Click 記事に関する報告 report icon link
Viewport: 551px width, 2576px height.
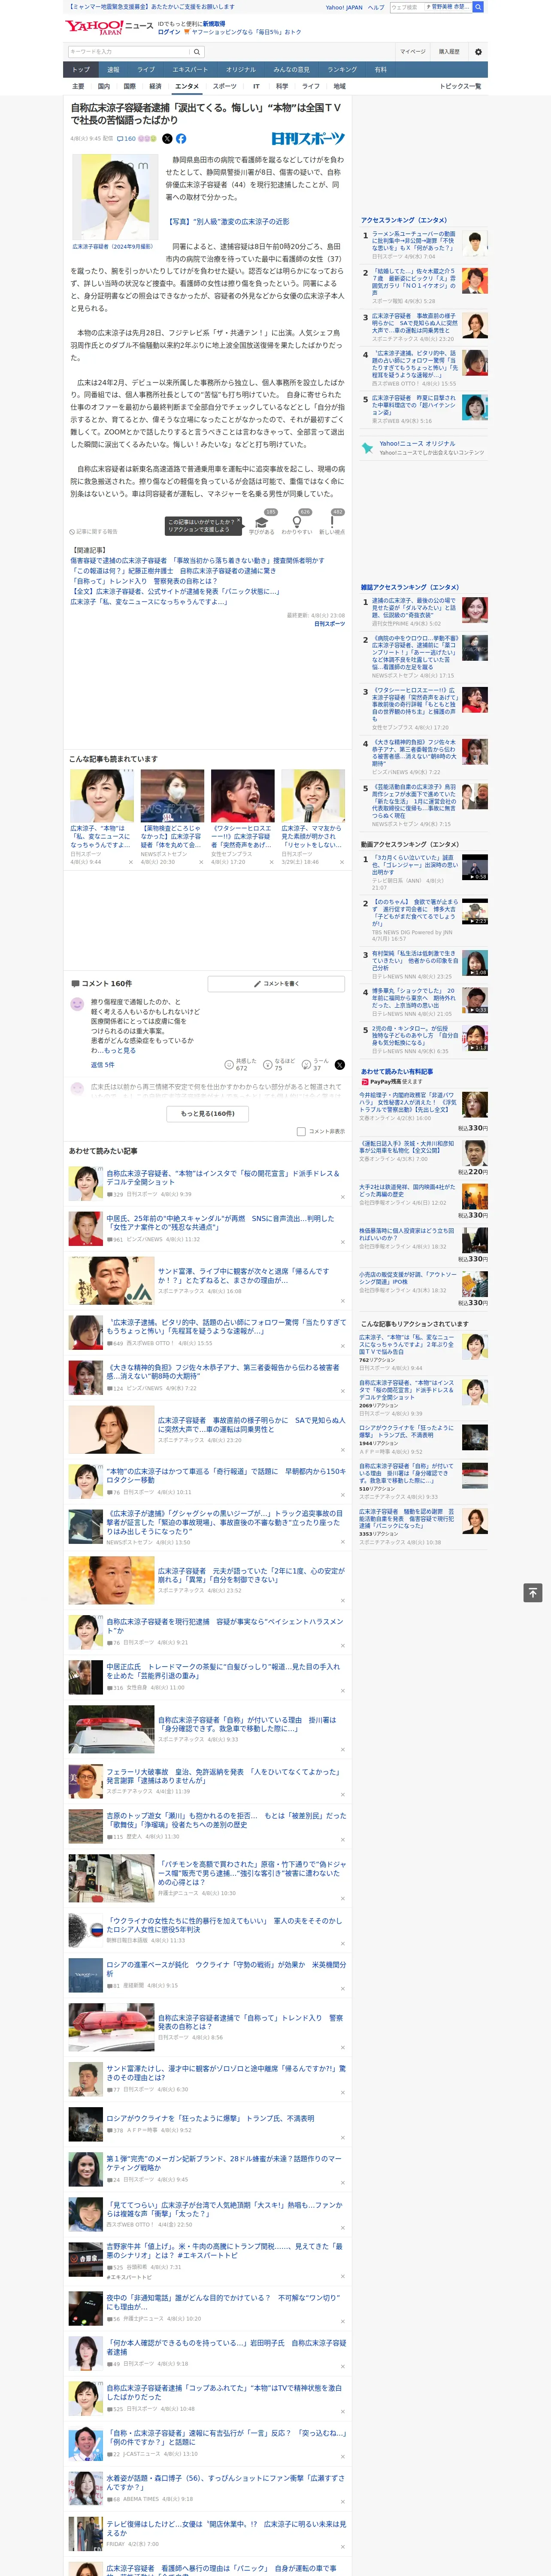tap(94, 532)
